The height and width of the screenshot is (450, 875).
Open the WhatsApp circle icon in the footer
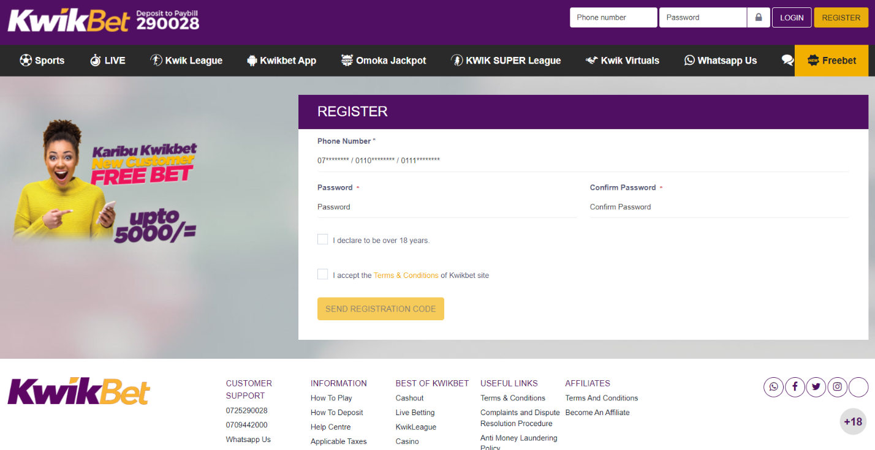point(773,387)
